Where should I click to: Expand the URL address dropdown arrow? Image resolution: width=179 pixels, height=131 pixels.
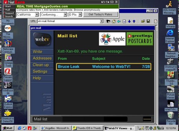pos(102,21)
